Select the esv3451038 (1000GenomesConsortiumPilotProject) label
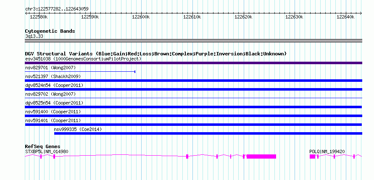The height and width of the screenshot is (180, 374). point(83,59)
